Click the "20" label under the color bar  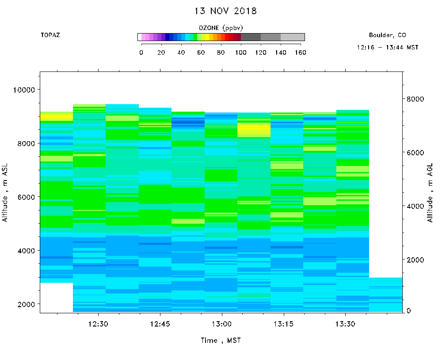click(x=161, y=53)
